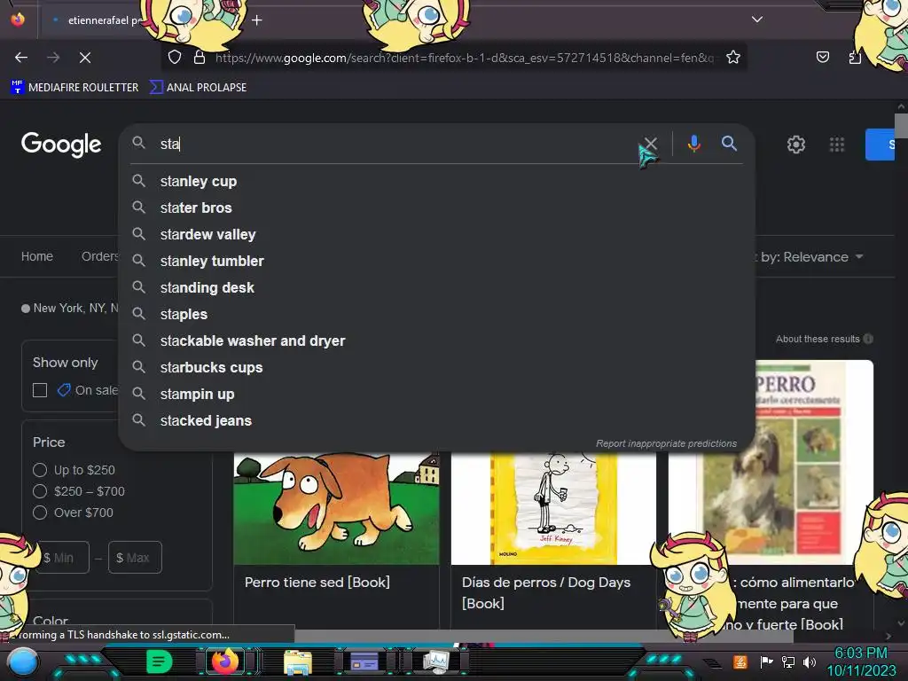
Task: Choose the 'stanley tumbler' suggestion
Action: 436,262
